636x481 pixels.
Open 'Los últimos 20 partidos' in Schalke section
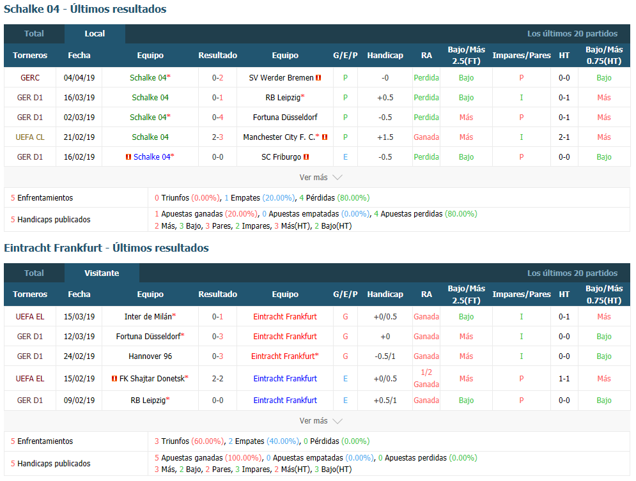572,34
